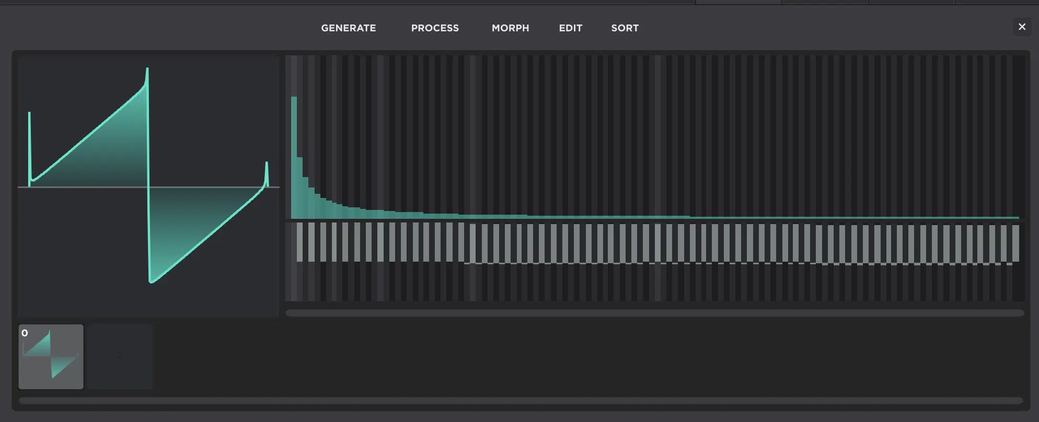The image size is (1039, 422).
Task: Click the second harmonic bar in the spectrum
Action: 300,188
